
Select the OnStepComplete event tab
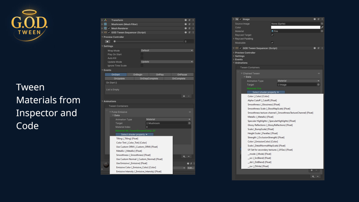point(149,78)
